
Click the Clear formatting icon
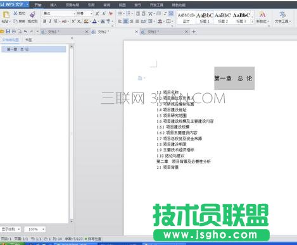[110, 14]
